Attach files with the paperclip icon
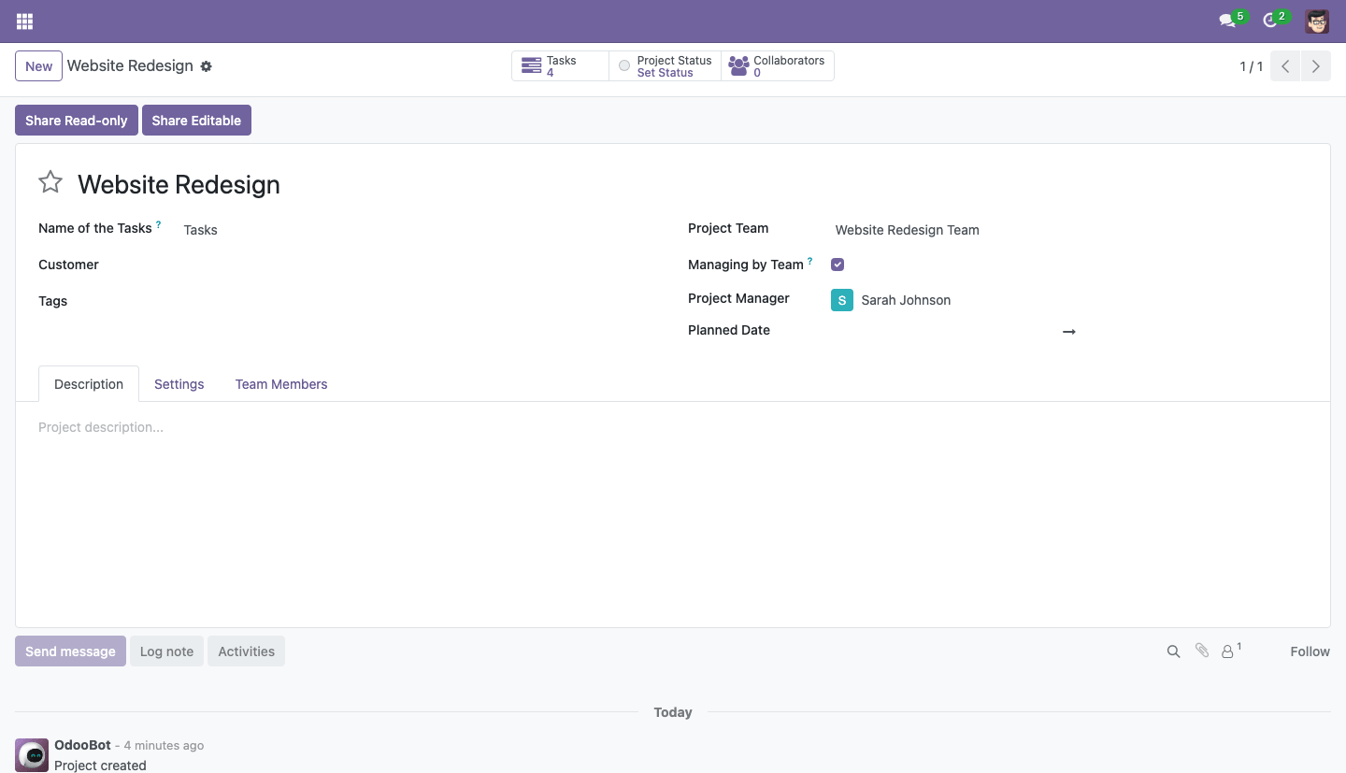This screenshot has height=773, width=1346. (x=1202, y=651)
